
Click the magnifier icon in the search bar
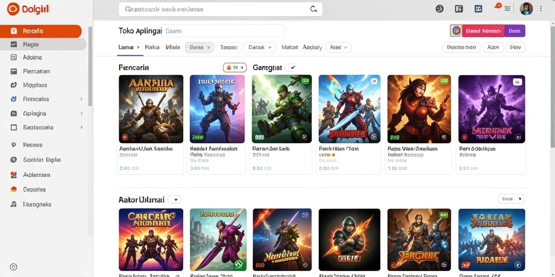[313, 9]
